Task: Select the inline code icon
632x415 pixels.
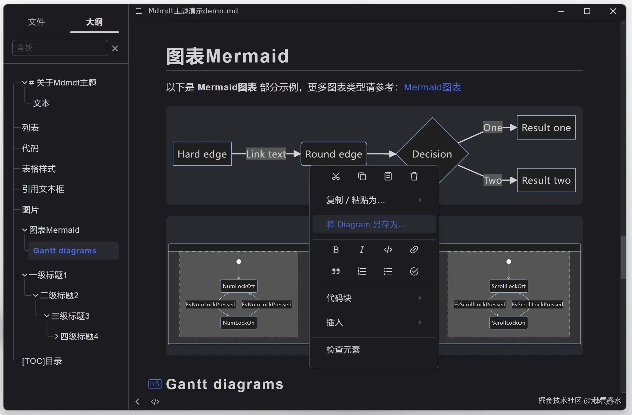Action: (x=388, y=249)
